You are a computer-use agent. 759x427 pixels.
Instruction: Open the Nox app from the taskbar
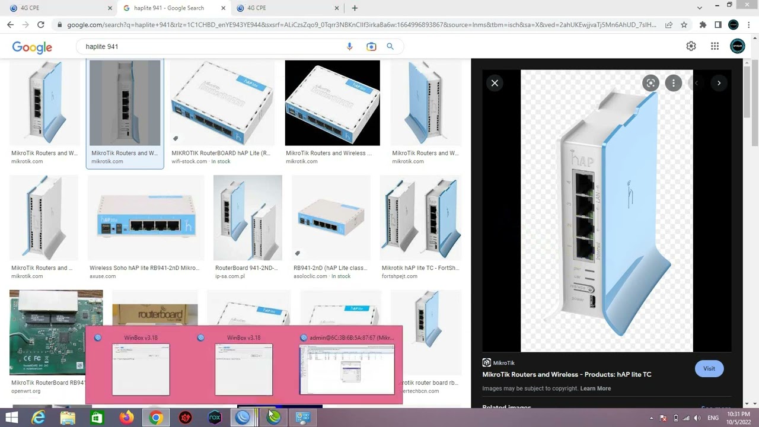point(215,418)
